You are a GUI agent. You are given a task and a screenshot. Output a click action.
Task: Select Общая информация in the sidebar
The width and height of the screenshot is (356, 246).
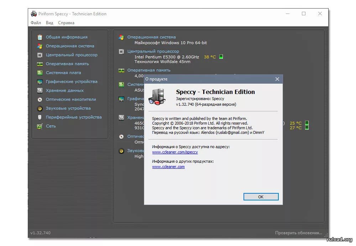click(x=67, y=37)
